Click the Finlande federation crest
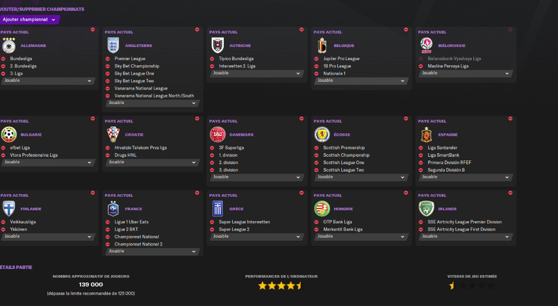 pyautogui.click(x=9, y=208)
